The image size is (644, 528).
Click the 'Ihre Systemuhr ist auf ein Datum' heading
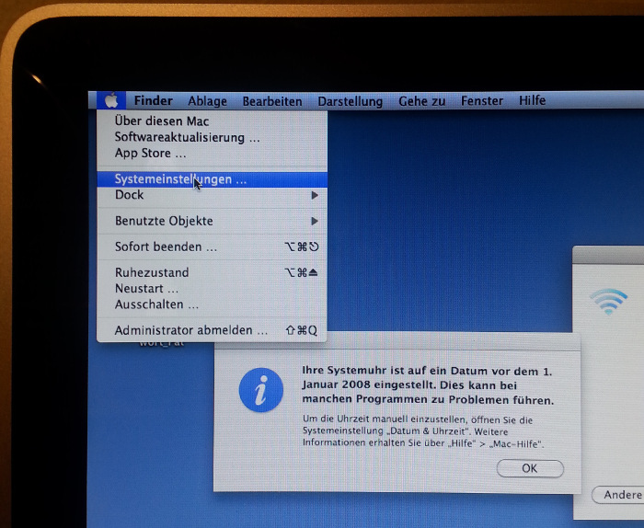click(428, 385)
